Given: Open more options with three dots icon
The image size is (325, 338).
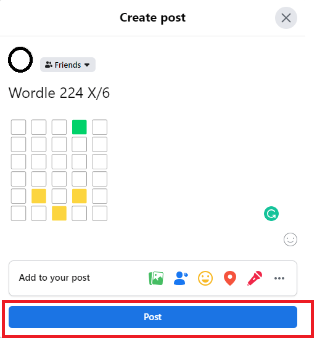Looking at the screenshot, I should coord(279,278).
